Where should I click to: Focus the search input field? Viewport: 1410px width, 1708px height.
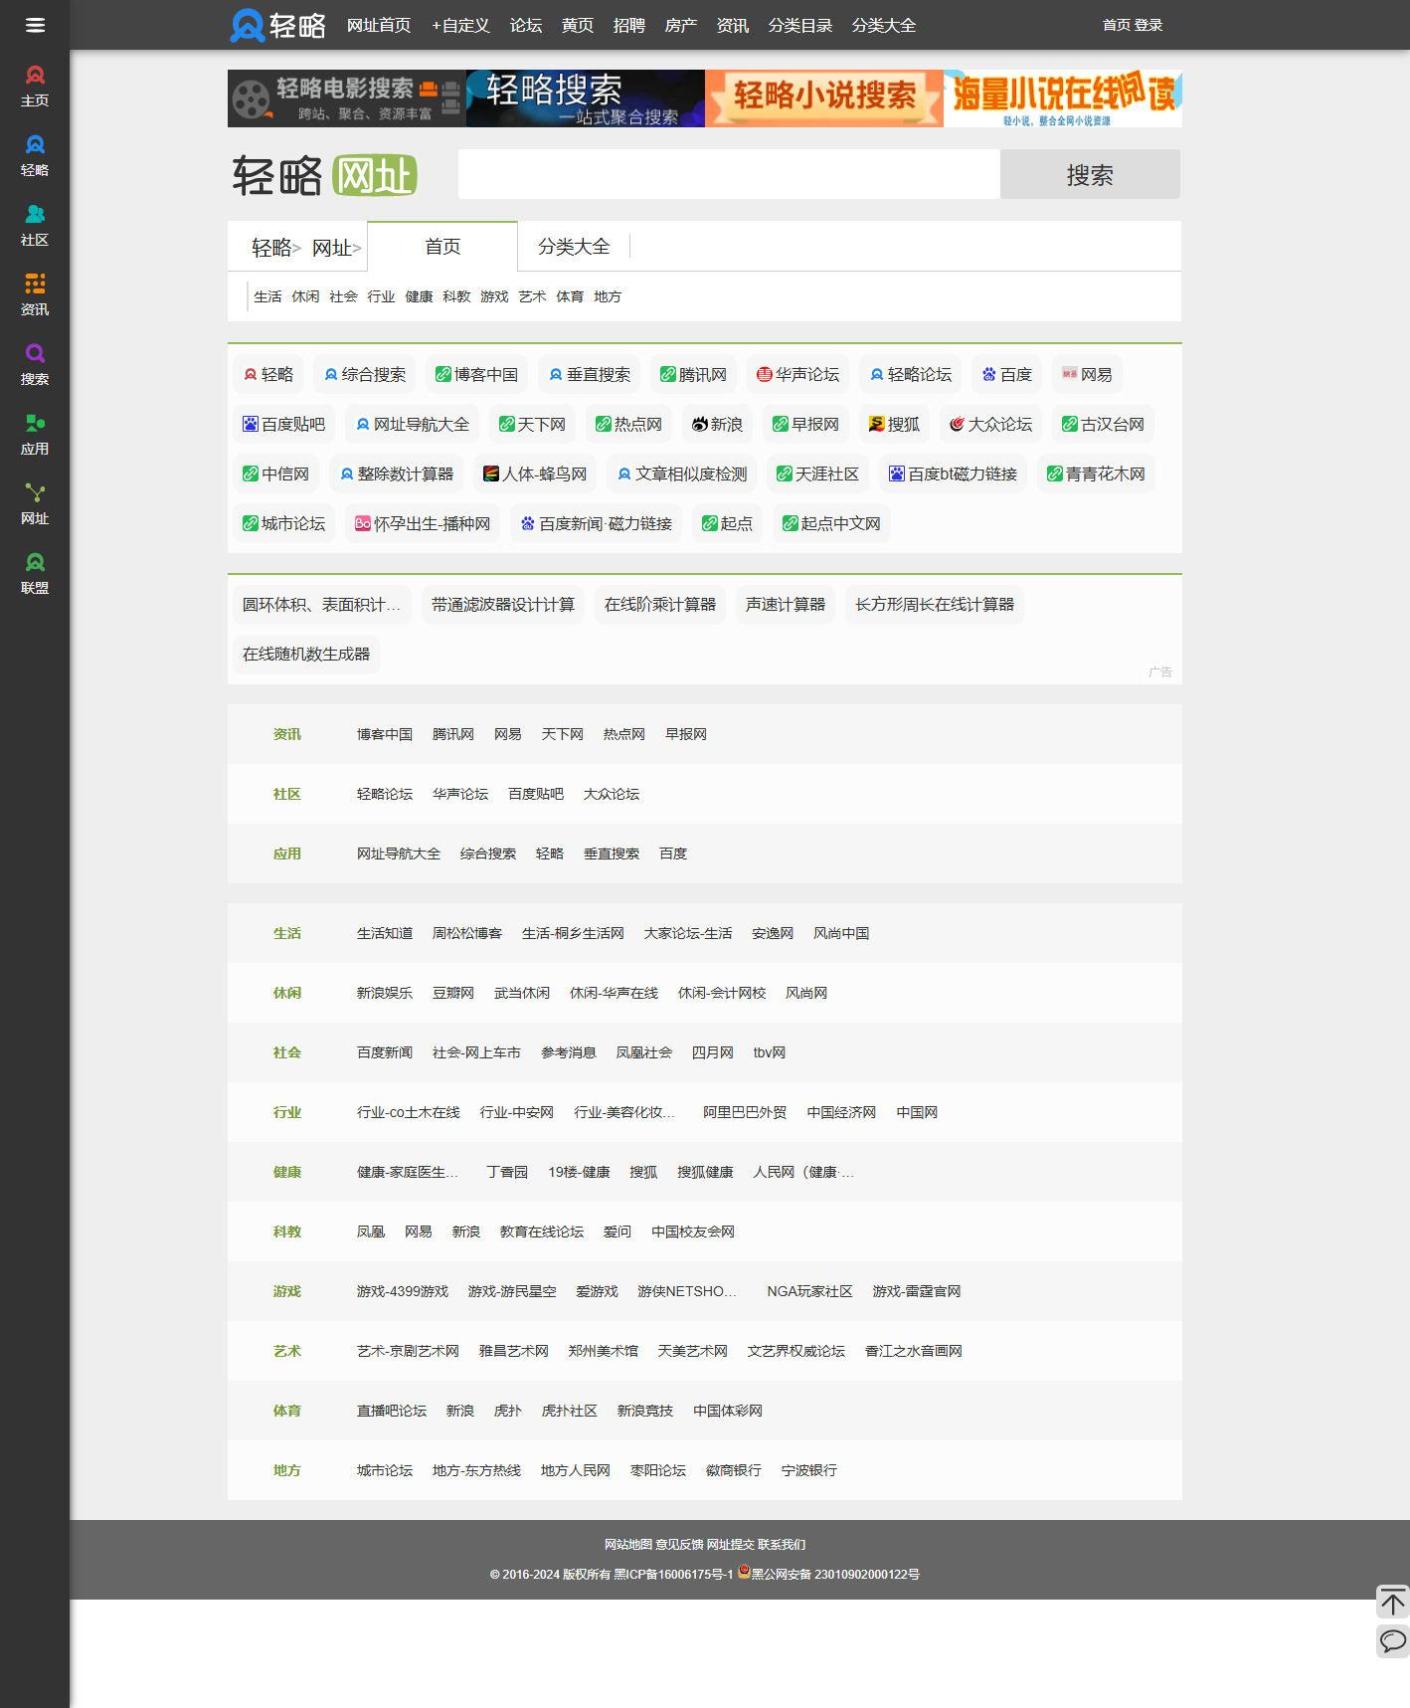coord(728,175)
